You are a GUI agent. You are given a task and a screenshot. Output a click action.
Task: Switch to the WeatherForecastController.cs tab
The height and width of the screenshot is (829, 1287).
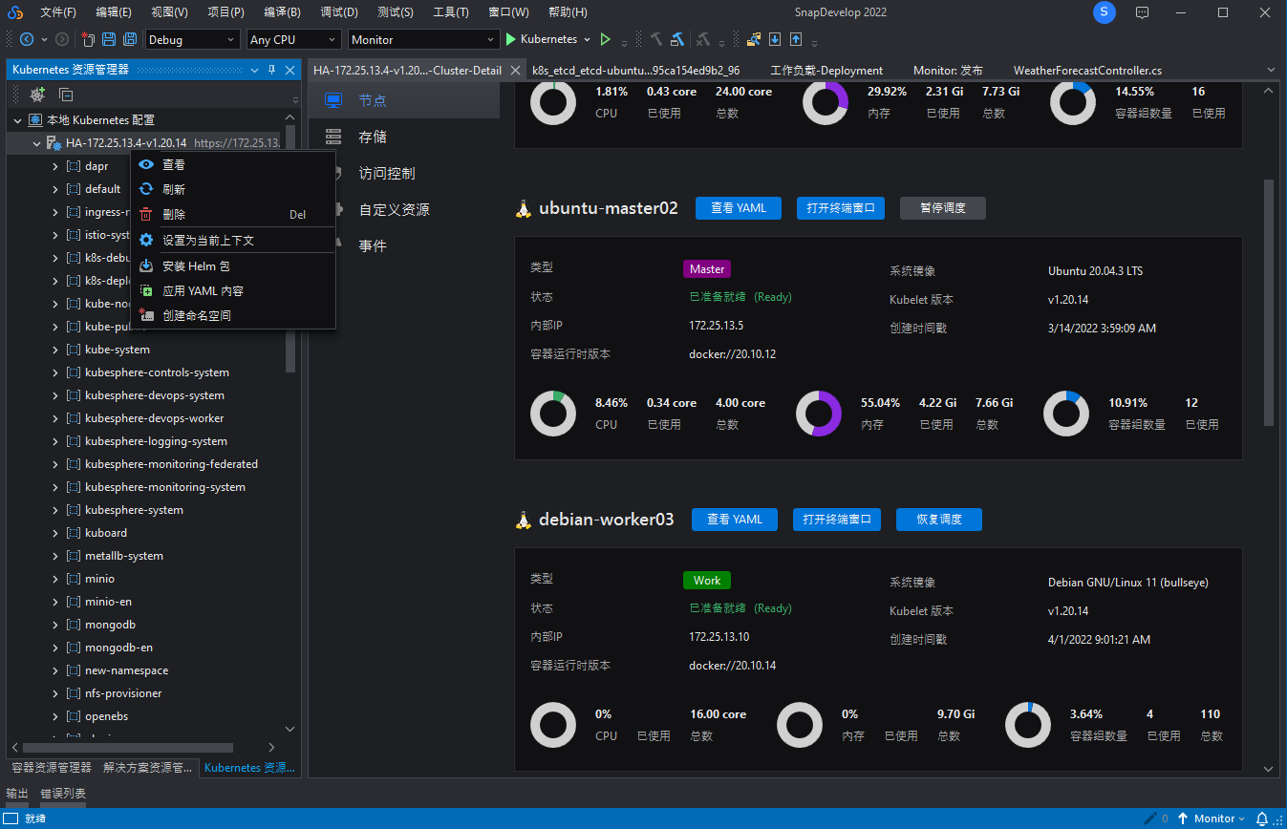click(1087, 70)
